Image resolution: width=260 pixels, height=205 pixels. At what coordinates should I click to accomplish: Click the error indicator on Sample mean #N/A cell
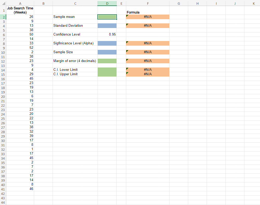point(127,16)
